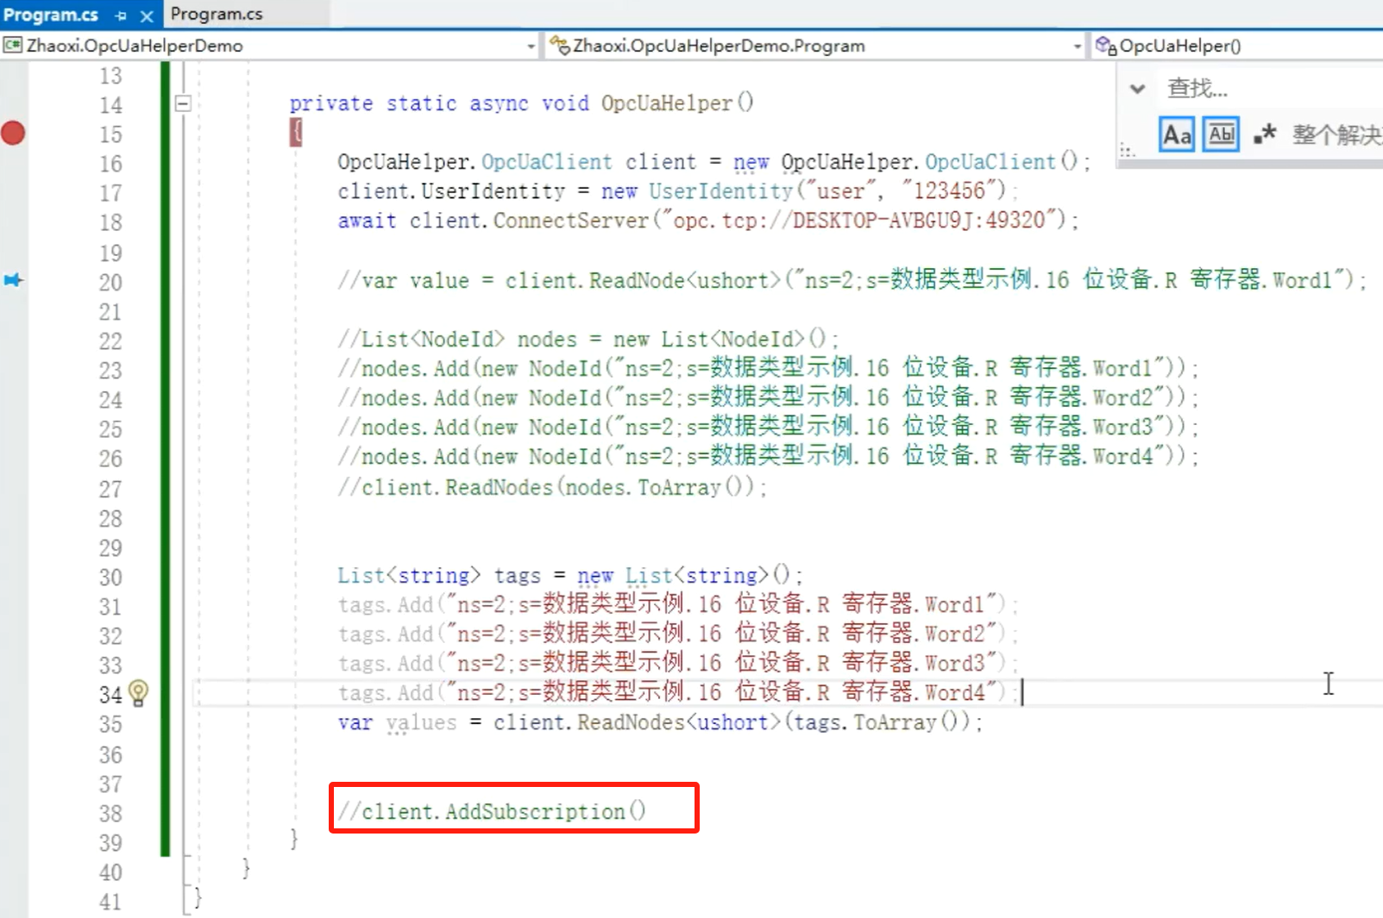This screenshot has height=918, width=1383.
Task: Pin the active Program.cs tab
Action: pyautogui.click(x=121, y=16)
